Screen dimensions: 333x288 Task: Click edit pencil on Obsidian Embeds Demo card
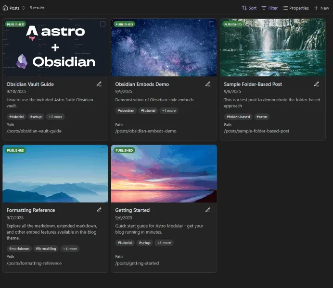pyautogui.click(x=208, y=84)
